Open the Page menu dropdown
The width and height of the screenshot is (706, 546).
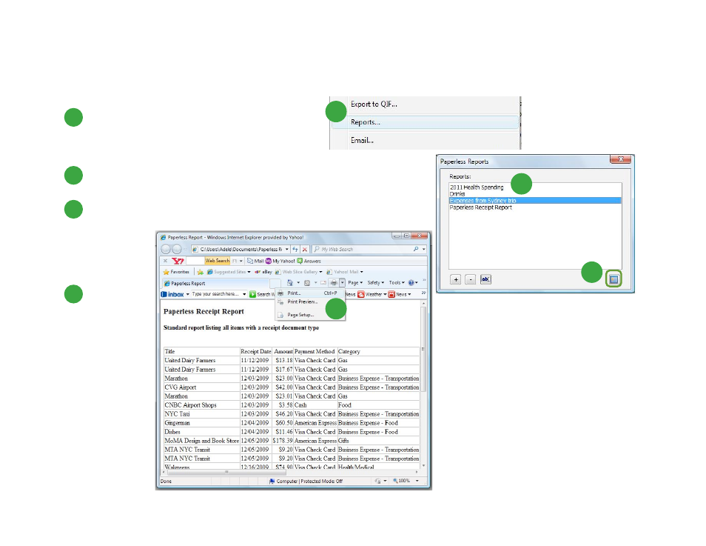[355, 283]
